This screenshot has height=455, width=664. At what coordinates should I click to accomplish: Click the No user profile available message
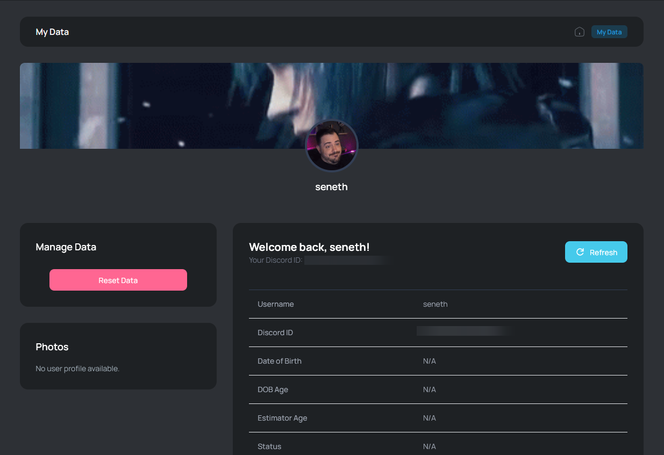click(77, 369)
